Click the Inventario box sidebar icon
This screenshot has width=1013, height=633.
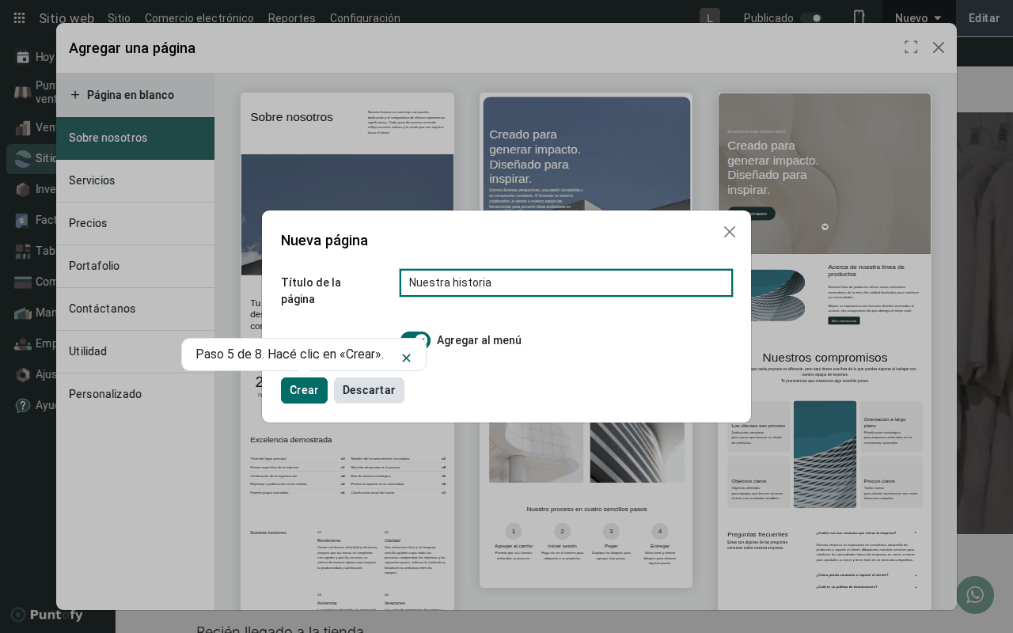pyautogui.click(x=22, y=189)
